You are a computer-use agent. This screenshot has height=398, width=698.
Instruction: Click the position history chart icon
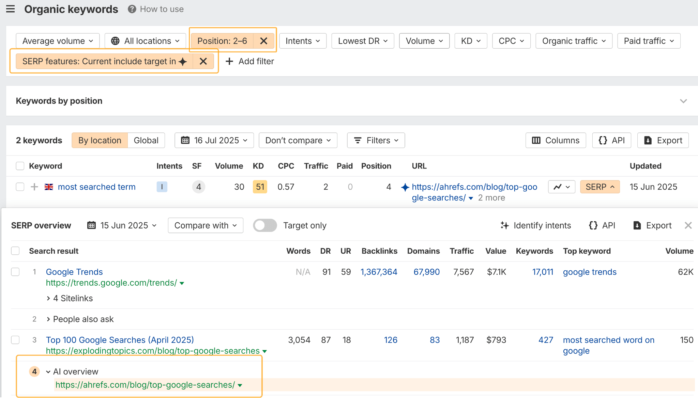(558, 187)
